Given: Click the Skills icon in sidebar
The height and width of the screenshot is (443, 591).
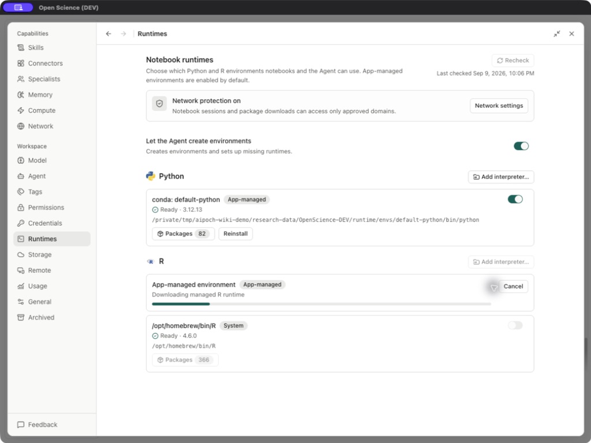Looking at the screenshot, I should pos(21,47).
